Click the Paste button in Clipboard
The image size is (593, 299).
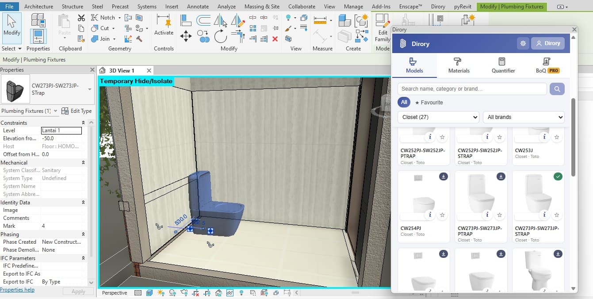tap(65, 26)
